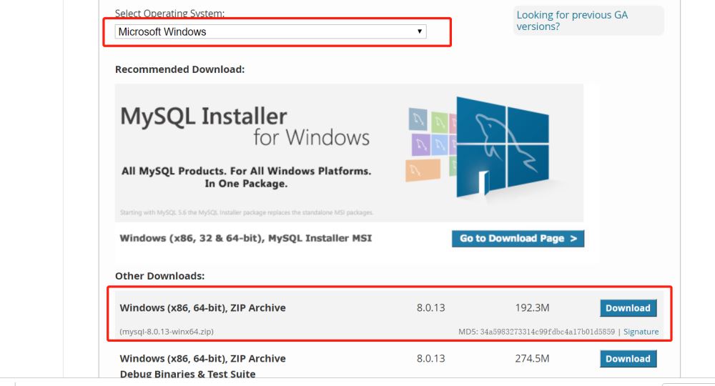Click the mysql-8.0.13-winx64.zip filename

[167, 332]
